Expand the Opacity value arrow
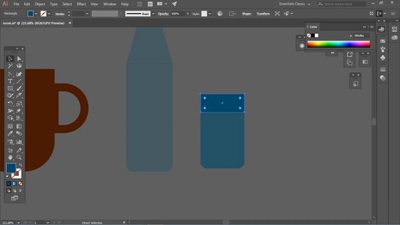Image resolution: width=400 pixels, height=225 pixels. (x=187, y=14)
